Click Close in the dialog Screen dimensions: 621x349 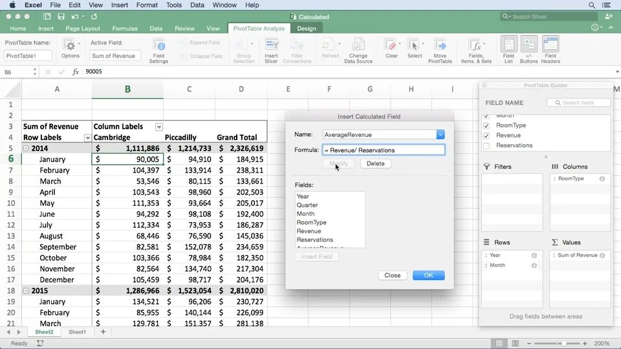(x=392, y=275)
